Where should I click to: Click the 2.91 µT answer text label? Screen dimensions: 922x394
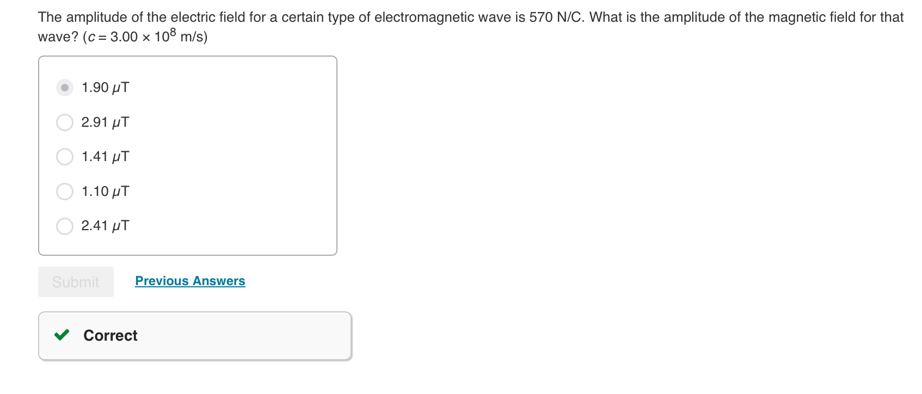[105, 122]
